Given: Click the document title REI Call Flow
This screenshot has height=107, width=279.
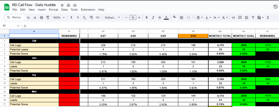Looking at the screenshot, I should coord(34,5).
